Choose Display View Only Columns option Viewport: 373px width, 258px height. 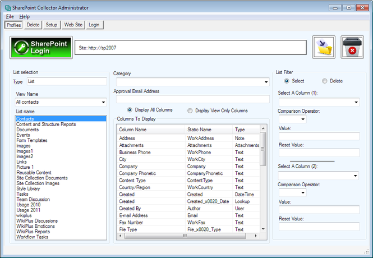point(190,110)
